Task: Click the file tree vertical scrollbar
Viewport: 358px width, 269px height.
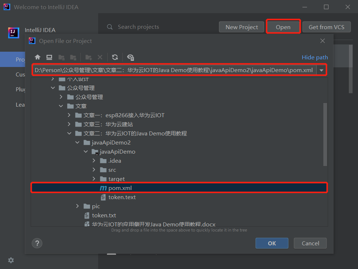Action: tap(325, 134)
